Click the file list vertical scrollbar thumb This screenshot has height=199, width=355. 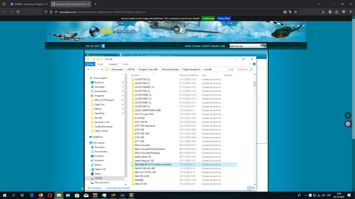click(255, 84)
